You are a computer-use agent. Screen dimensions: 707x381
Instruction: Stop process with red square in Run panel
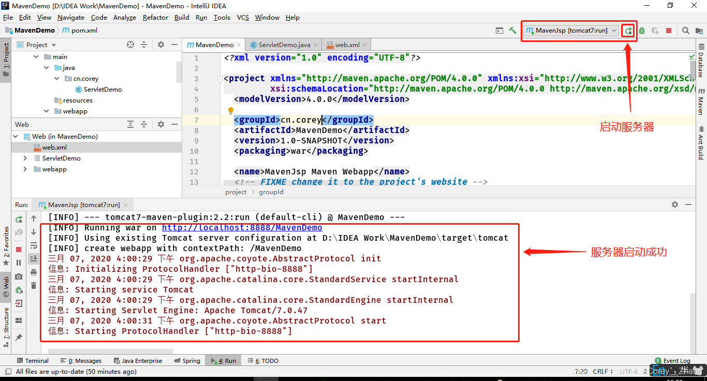[19, 249]
